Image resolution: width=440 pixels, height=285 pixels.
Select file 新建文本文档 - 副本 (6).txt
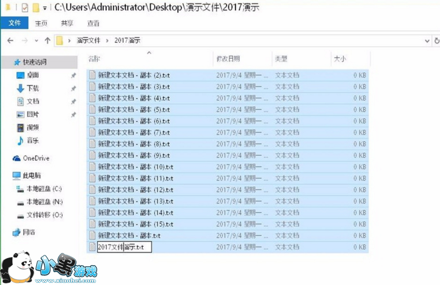tap(228, 121)
